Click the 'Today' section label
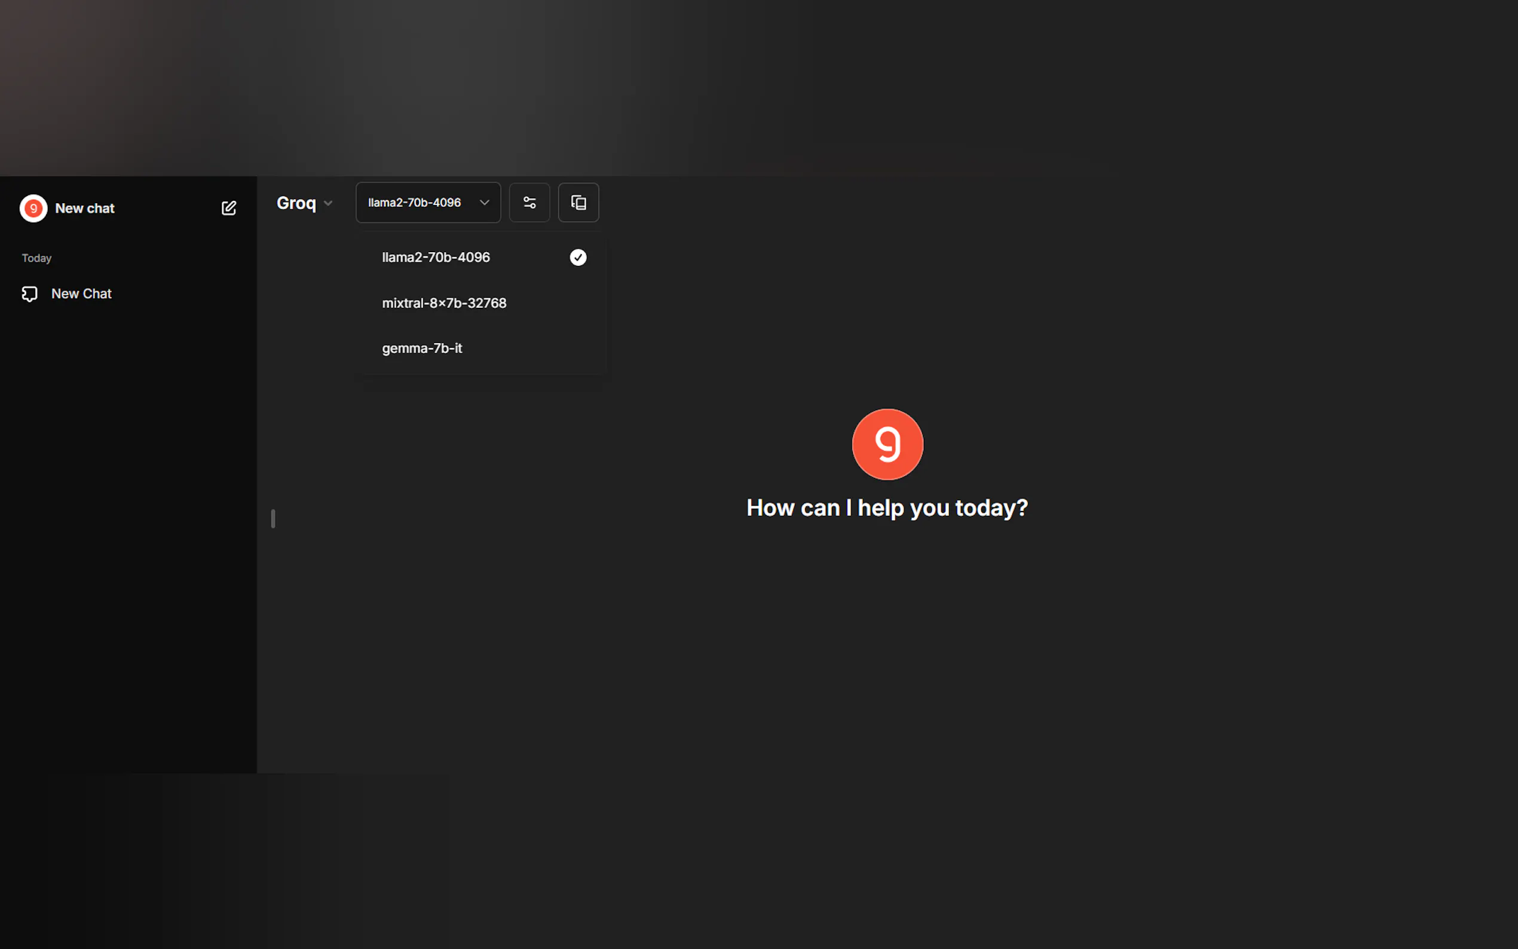The height and width of the screenshot is (949, 1518). click(x=36, y=258)
